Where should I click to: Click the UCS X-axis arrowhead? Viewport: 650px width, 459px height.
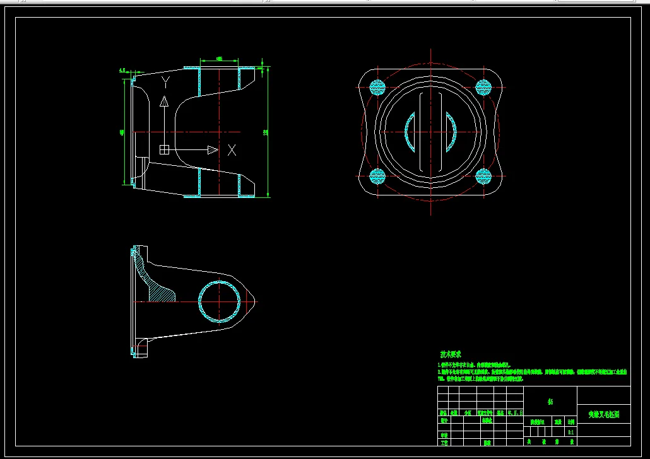tap(213, 150)
